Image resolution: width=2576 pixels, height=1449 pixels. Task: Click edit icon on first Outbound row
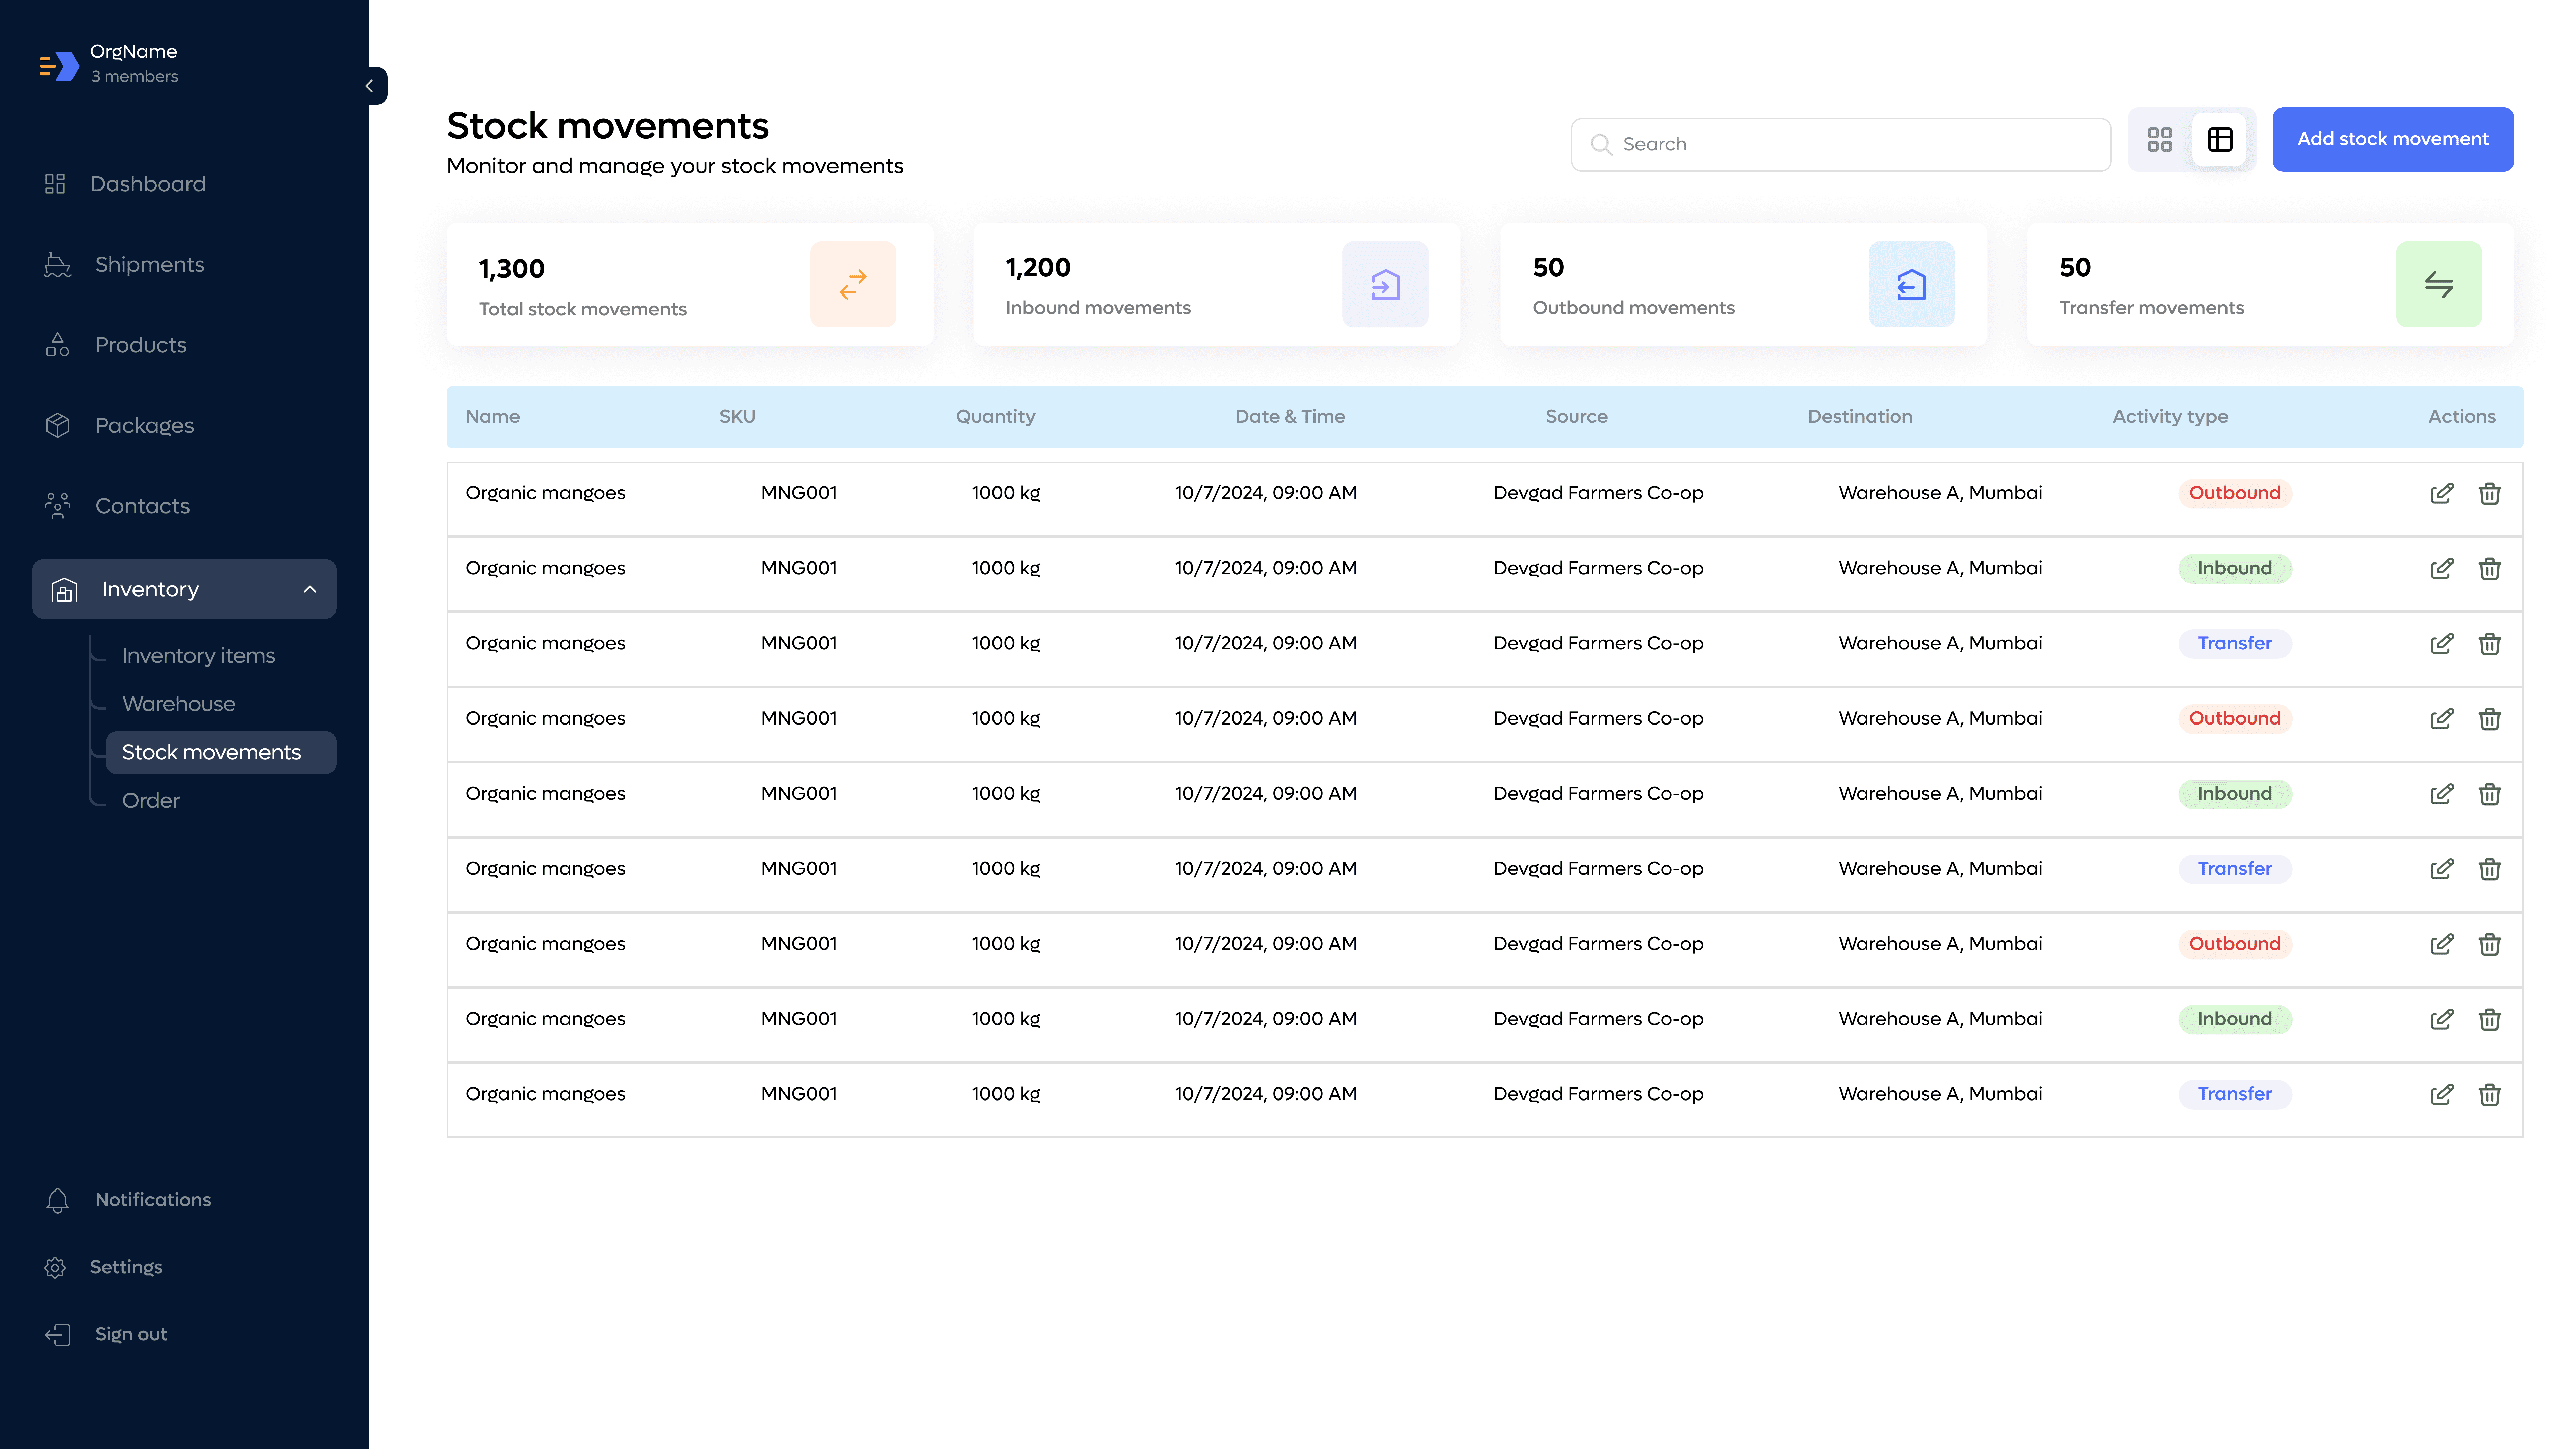coord(2441,493)
